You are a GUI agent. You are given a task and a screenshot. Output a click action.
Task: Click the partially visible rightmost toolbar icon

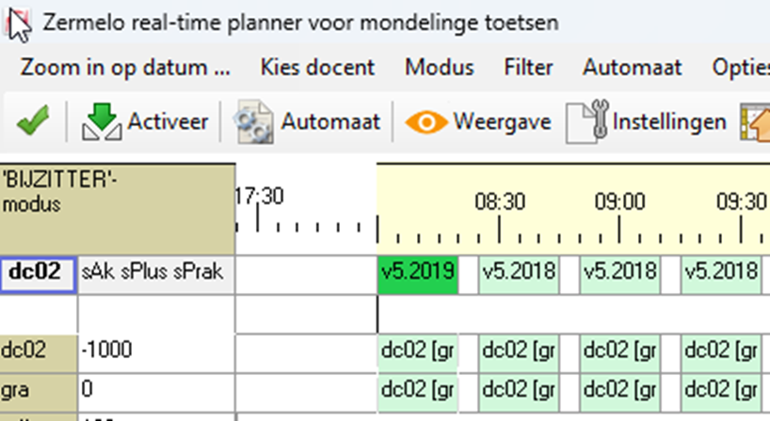click(758, 122)
